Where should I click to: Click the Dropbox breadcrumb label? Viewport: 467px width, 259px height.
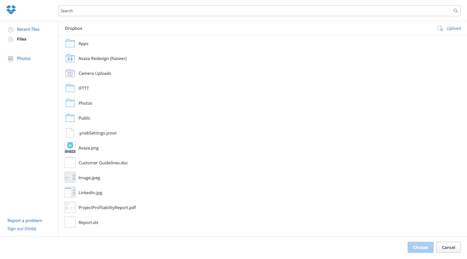(74, 29)
